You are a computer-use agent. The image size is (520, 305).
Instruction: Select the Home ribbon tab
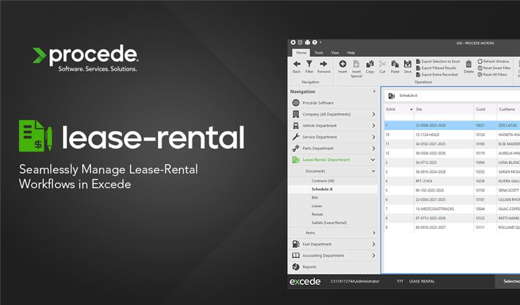tap(301, 53)
